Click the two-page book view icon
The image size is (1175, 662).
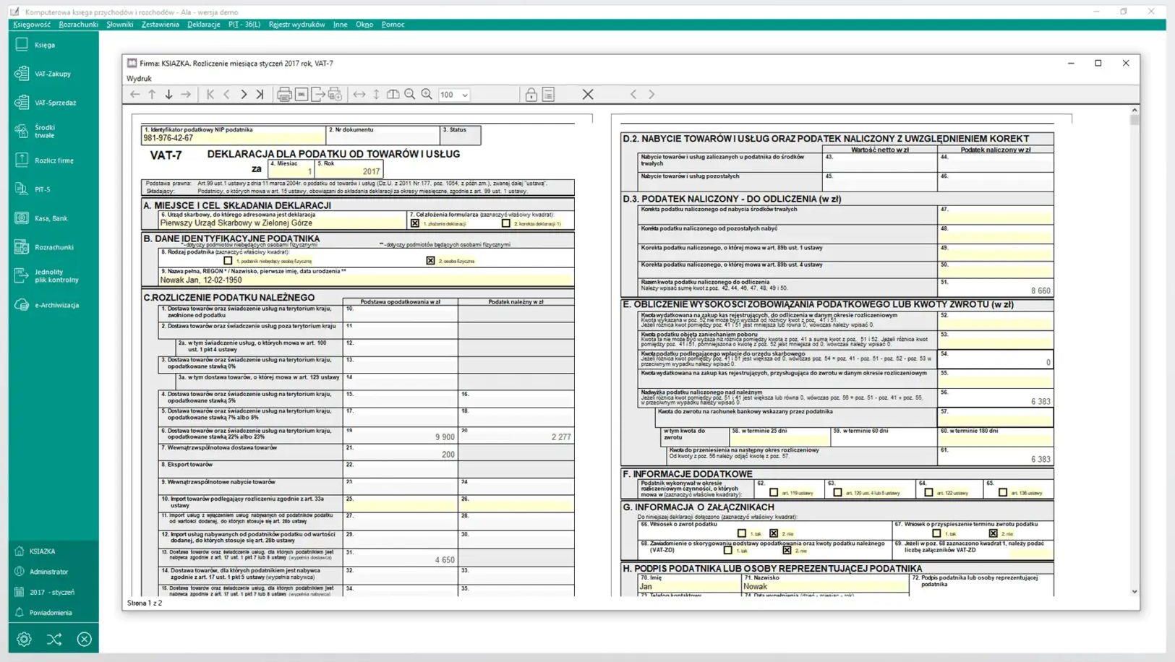click(393, 95)
